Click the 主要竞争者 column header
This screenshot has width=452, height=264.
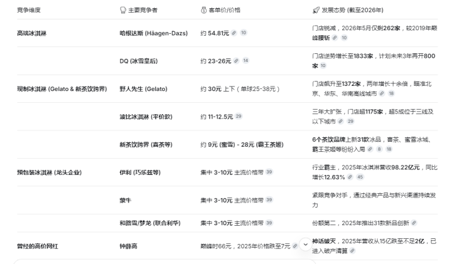pyautogui.click(x=139, y=11)
